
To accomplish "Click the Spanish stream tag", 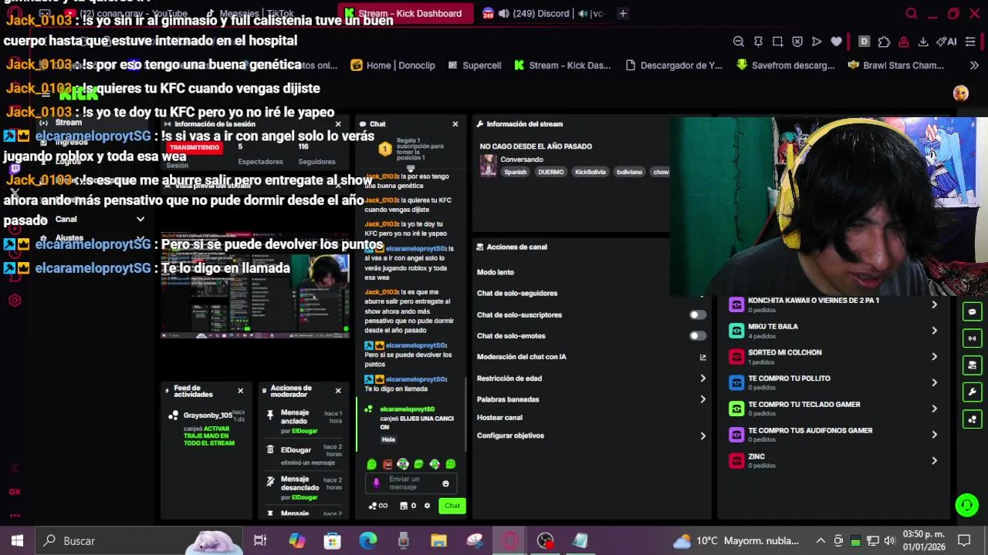I will (x=515, y=172).
